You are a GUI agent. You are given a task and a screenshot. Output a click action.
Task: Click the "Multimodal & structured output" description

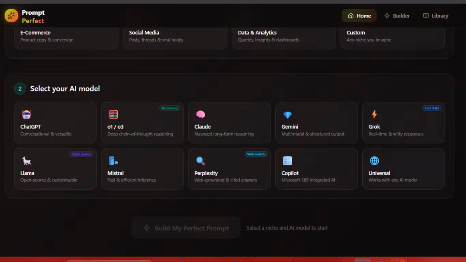coord(313,134)
